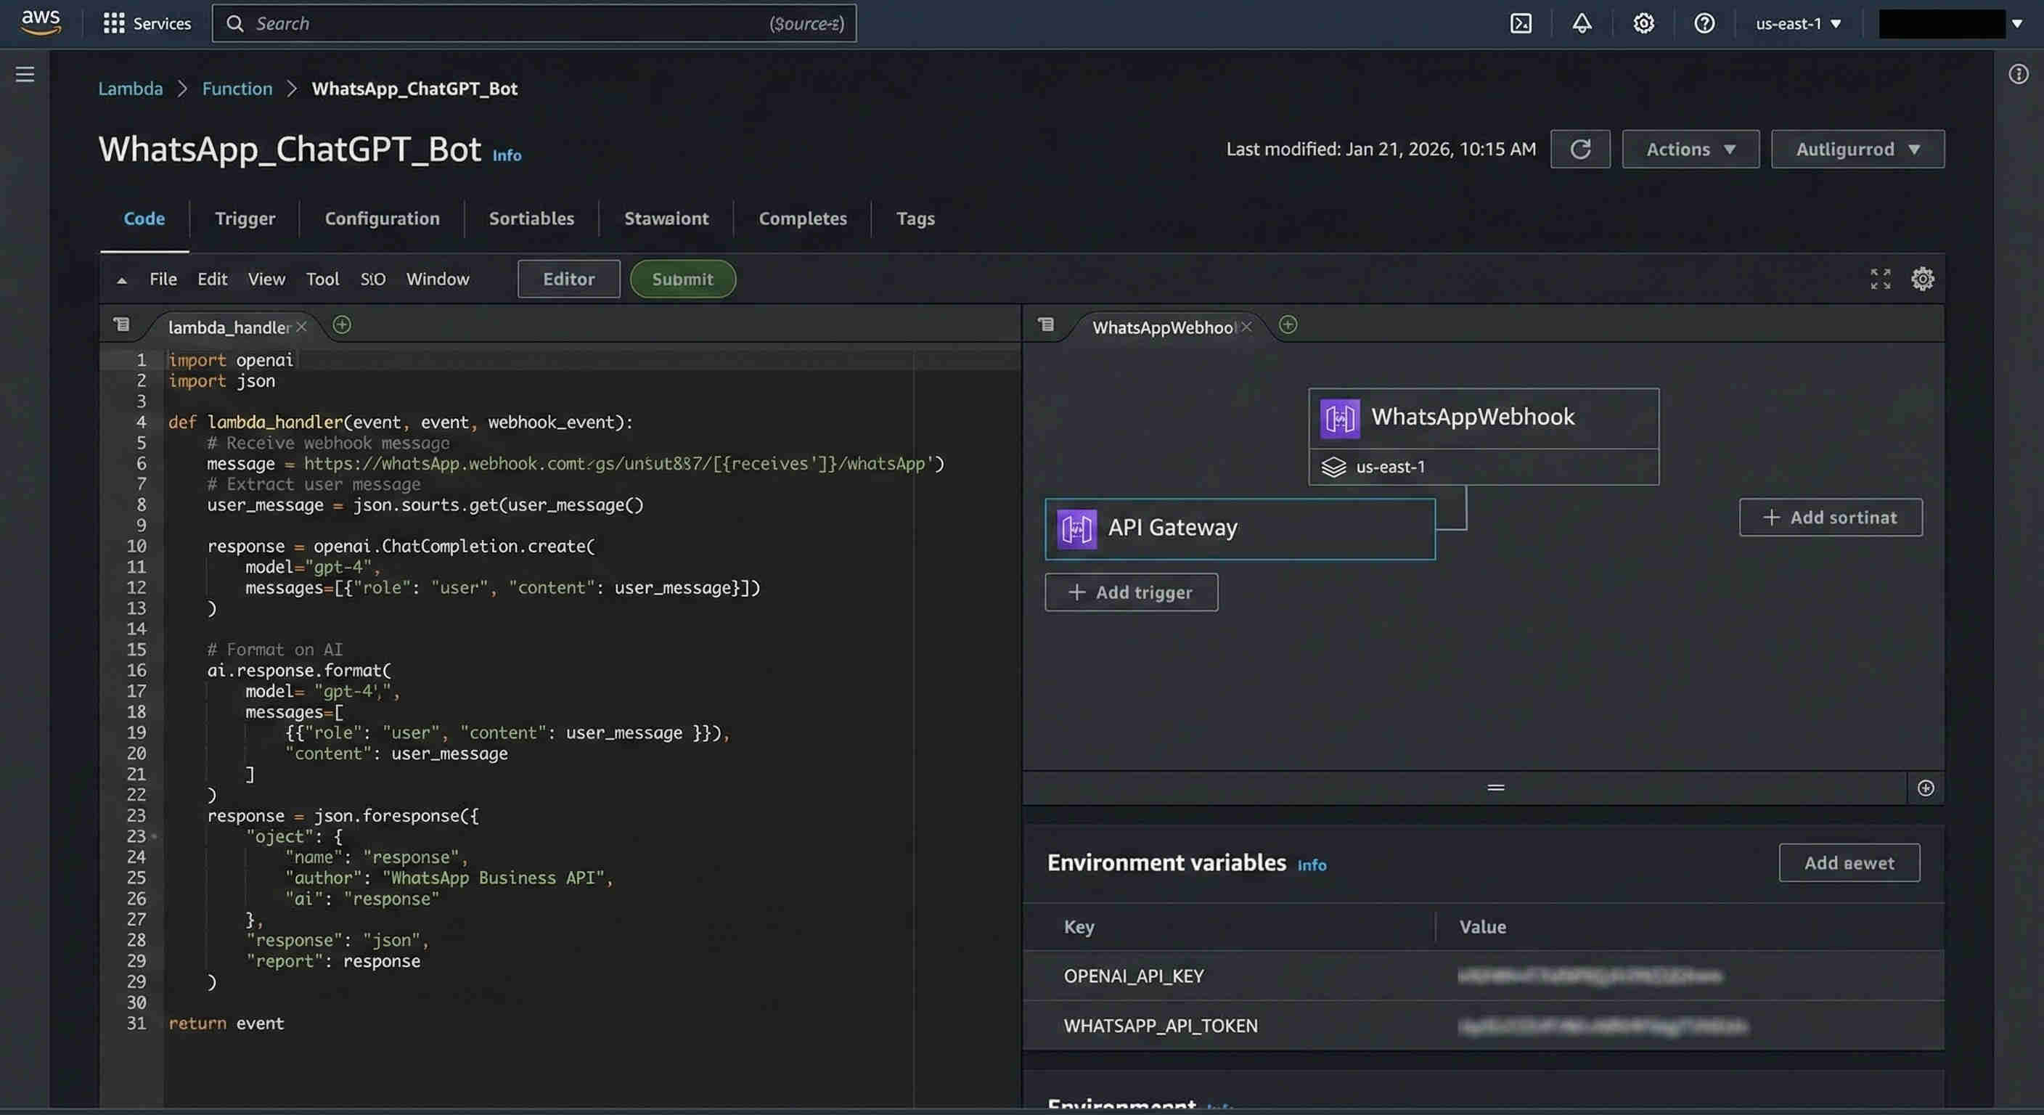2044x1115 pixels.
Task: Collapse the editor menu arrow
Action: (x=121, y=280)
